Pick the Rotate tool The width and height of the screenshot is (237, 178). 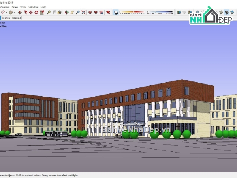tap(36, 12)
